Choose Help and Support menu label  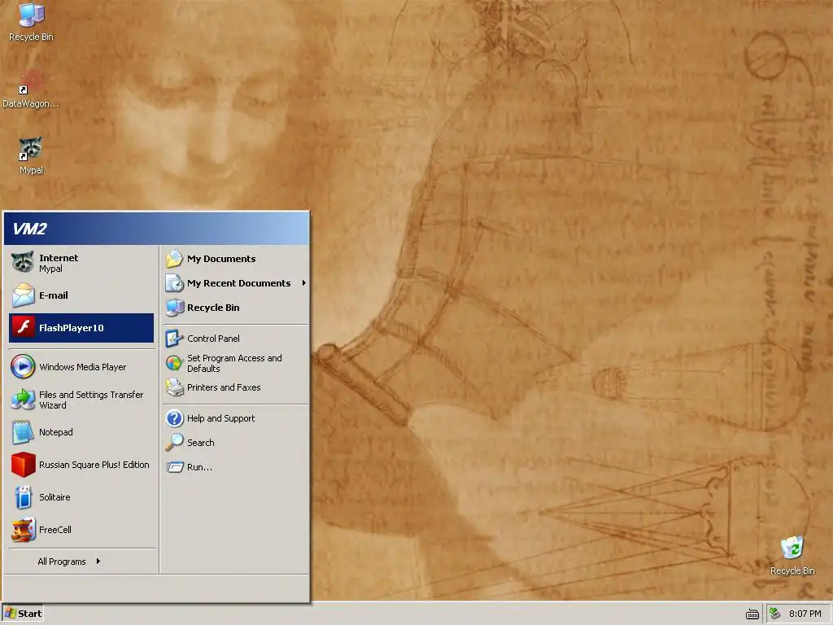click(221, 418)
